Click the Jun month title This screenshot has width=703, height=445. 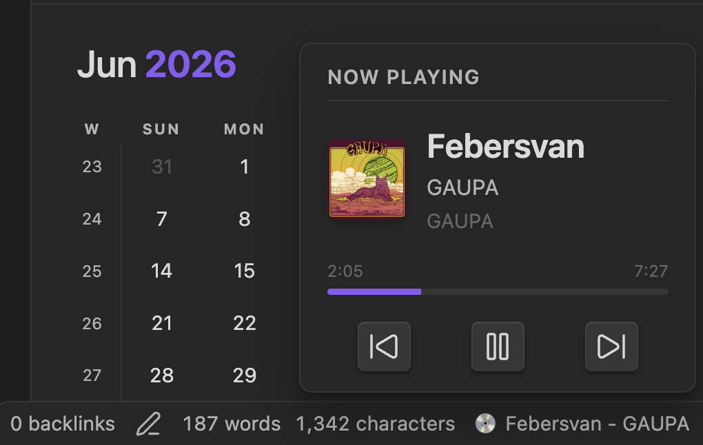pyautogui.click(x=107, y=64)
